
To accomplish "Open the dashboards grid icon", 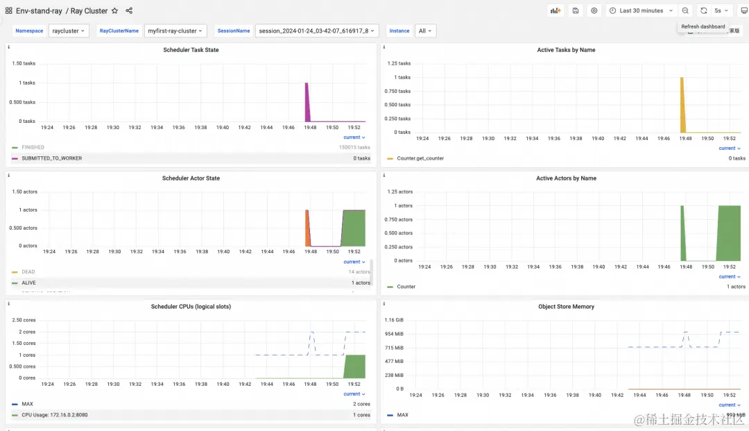I will (x=8, y=10).
